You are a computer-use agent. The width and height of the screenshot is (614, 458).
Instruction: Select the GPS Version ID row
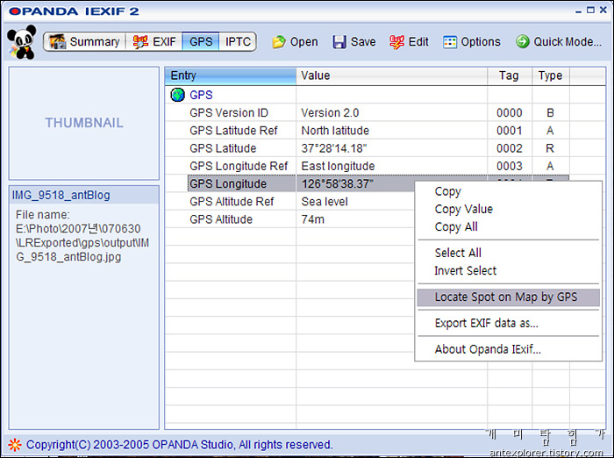tap(229, 113)
